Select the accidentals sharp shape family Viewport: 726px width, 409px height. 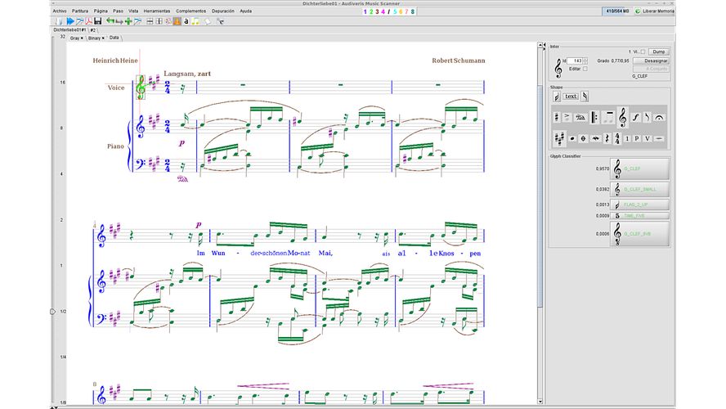pos(557,117)
